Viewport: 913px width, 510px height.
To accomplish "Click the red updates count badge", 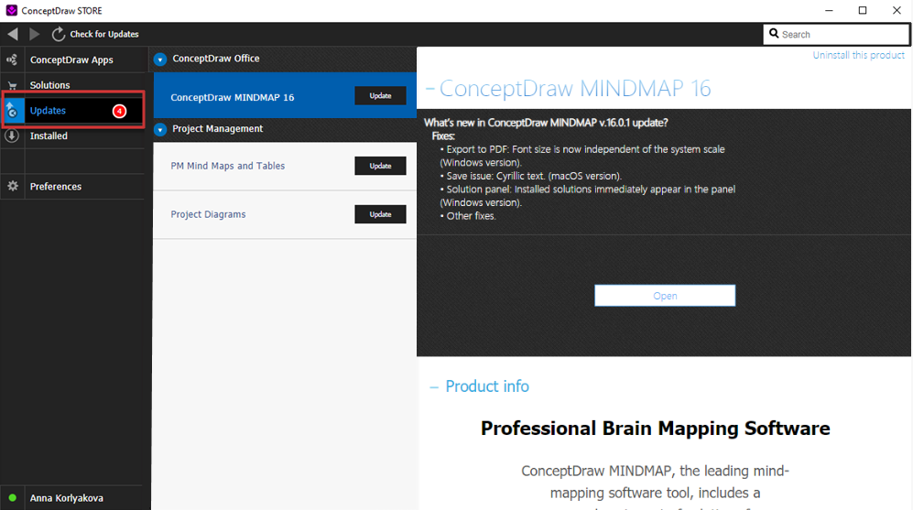I will [119, 111].
